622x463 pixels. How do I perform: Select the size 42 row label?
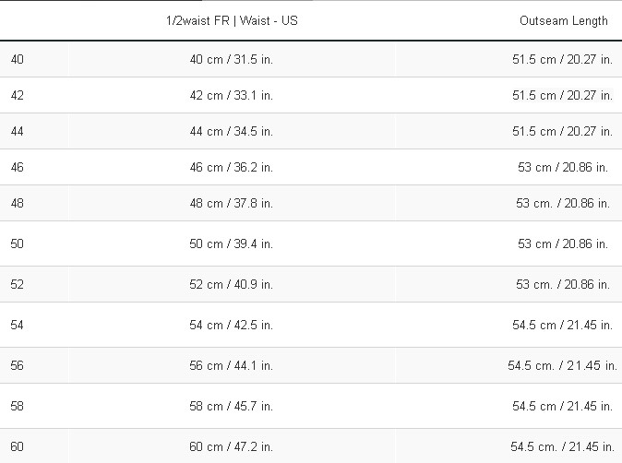[x=17, y=96]
